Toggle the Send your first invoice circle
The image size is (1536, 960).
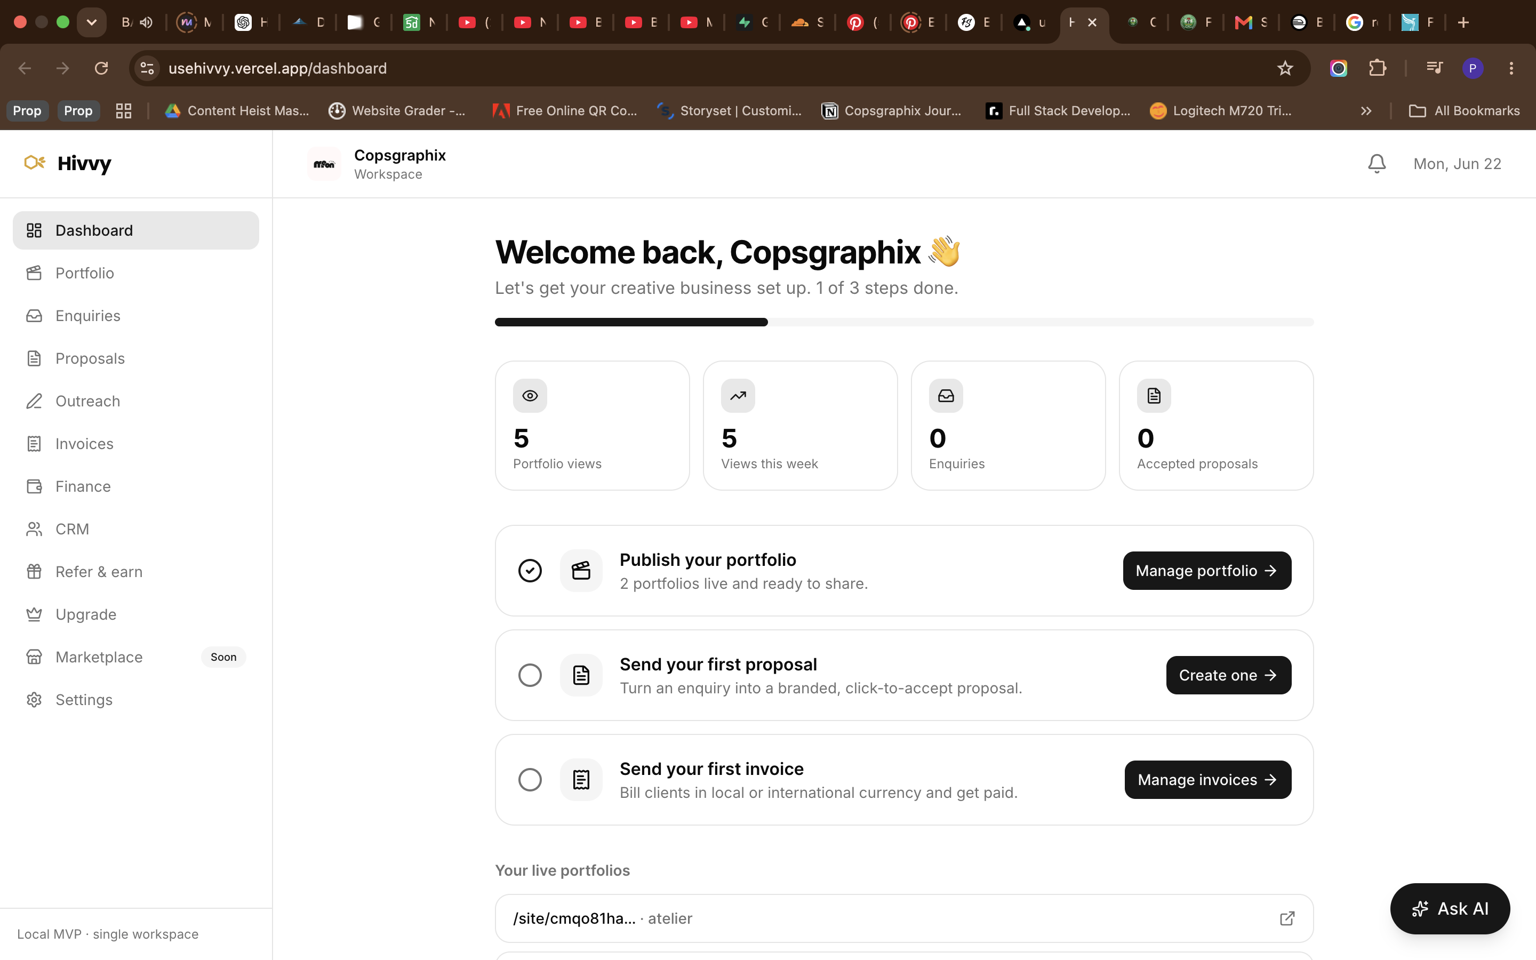[530, 780]
